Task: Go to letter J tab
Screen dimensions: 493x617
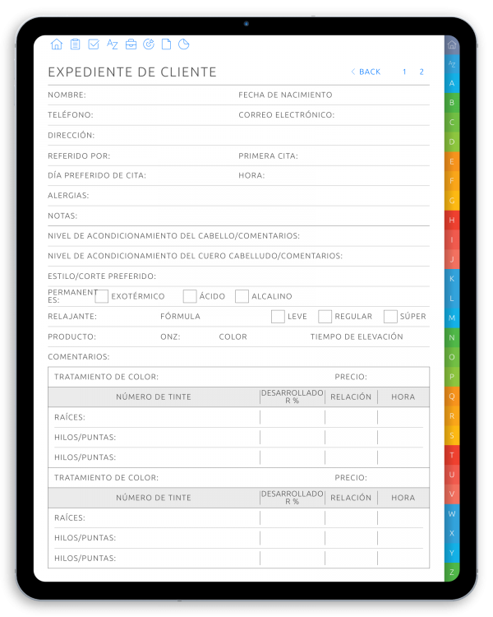Action: (x=452, y=259)
